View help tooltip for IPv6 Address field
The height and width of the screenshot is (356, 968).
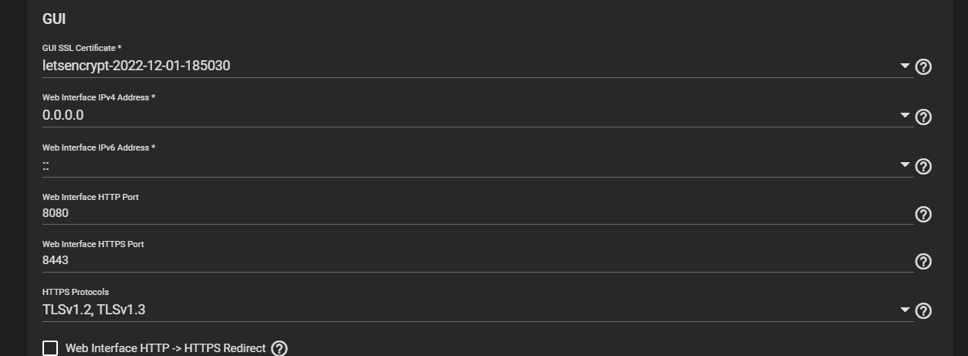[x=923, y=167]
